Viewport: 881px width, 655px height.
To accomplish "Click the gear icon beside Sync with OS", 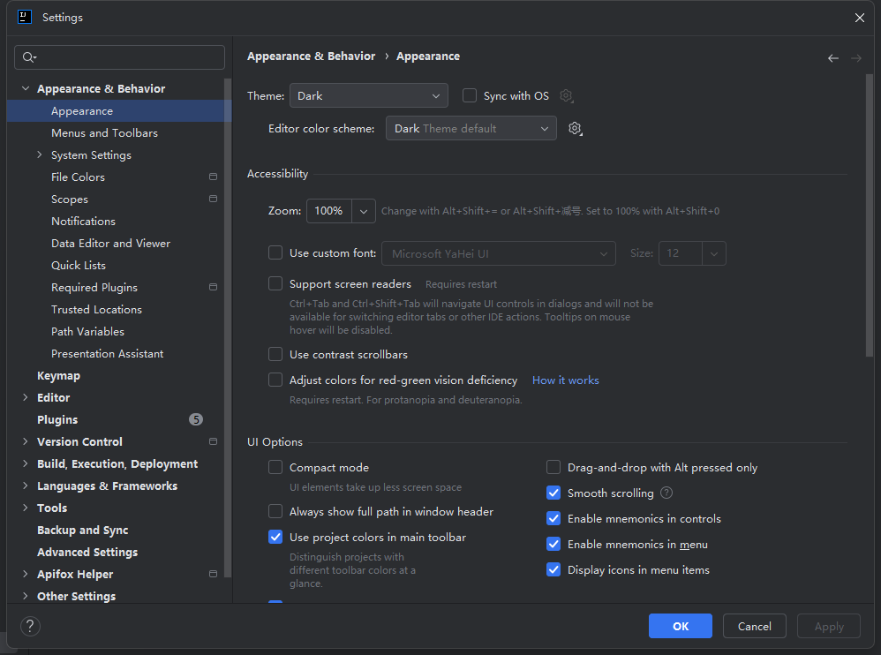I will pyautogui.click(x=567, y=96).
